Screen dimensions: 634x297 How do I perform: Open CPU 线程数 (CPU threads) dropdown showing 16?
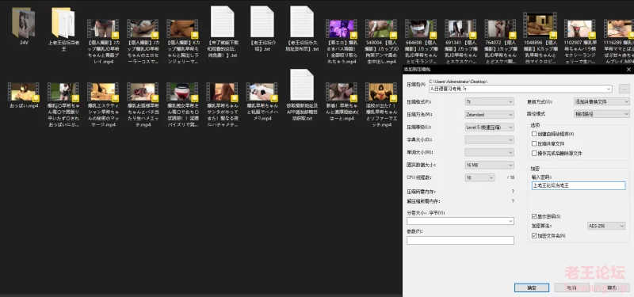(x=479, y=177)
